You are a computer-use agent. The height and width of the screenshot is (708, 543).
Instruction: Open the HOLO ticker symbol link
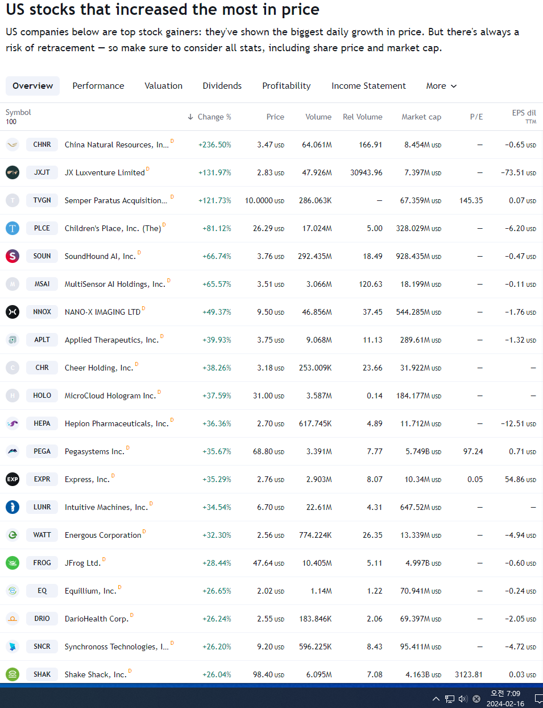click(x=42, y=396)
